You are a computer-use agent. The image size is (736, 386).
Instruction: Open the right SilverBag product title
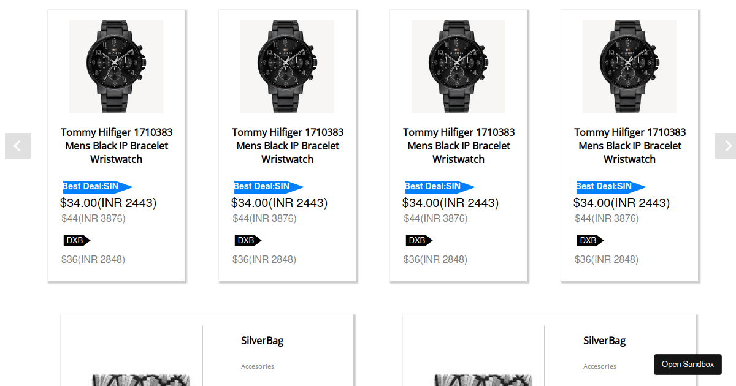(x=604, y=341)
